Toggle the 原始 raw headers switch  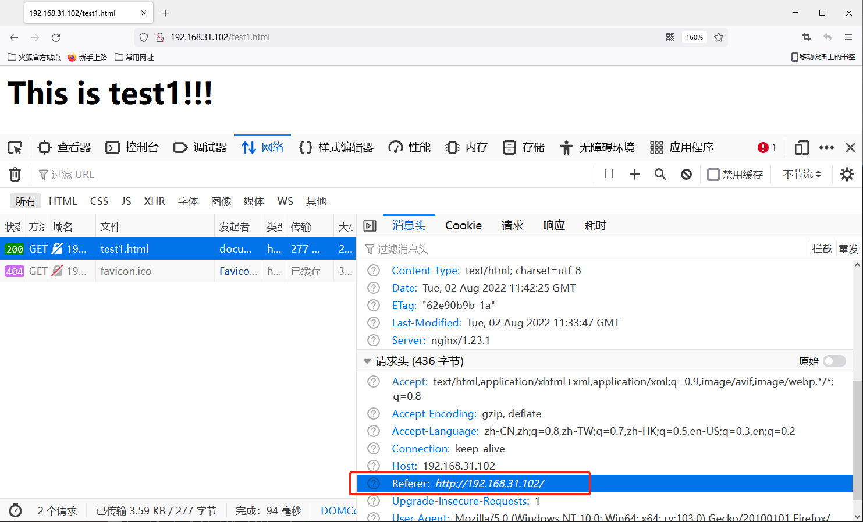point(834,361)
